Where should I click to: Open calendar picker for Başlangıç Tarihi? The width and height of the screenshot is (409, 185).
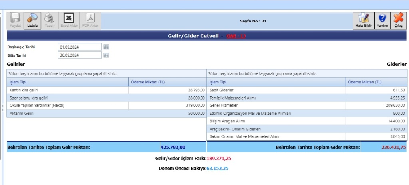[x=106, y=47]
